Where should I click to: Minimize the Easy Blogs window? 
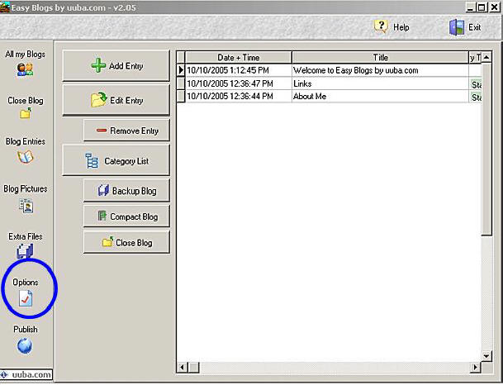471,7
